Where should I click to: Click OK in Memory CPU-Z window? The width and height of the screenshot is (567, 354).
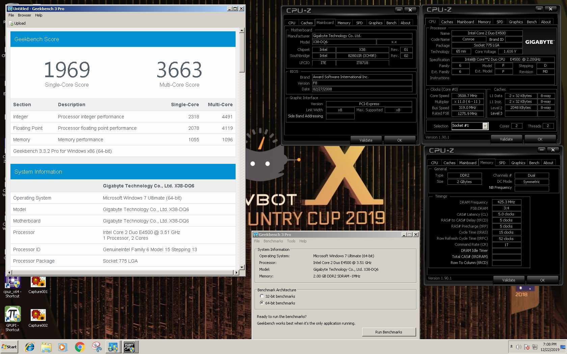coord(542,280)
